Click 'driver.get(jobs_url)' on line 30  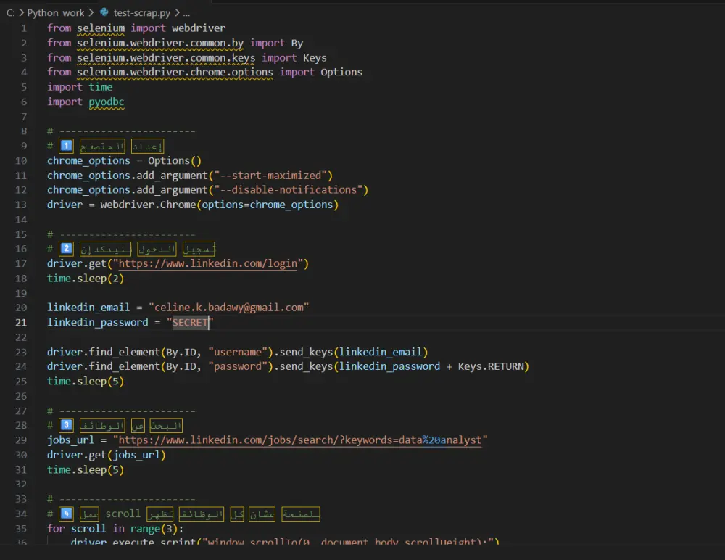[x=107, y=455]
